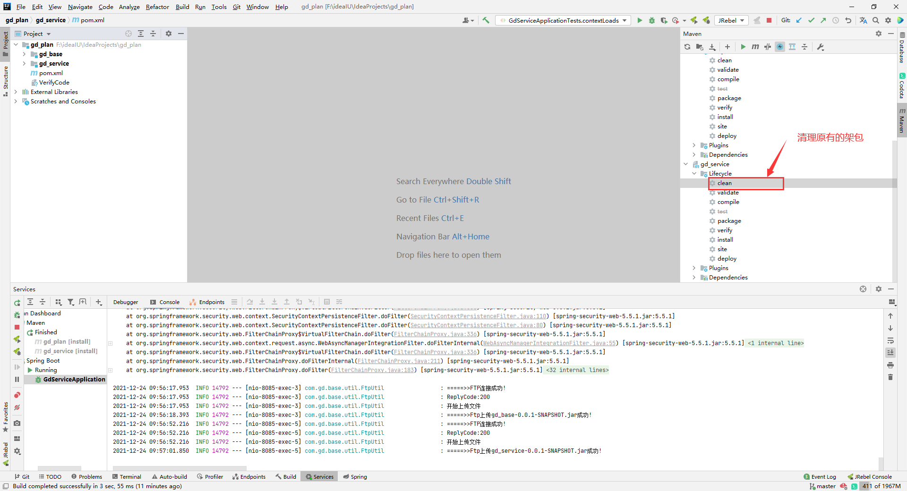907x491 pixels.
Task: Open the JRebel dropdown
Action: [x=731, y=20]
